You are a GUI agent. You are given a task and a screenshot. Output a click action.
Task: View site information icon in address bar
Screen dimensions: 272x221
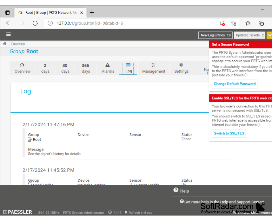(50, 23)
